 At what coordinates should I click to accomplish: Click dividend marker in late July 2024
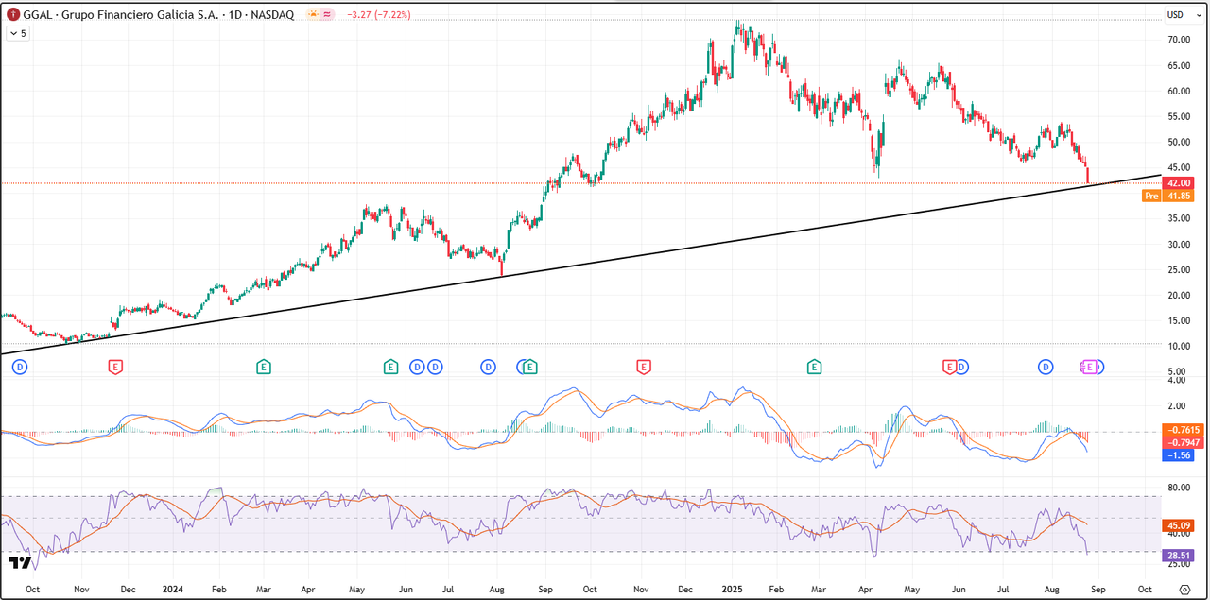pos(489,367)
